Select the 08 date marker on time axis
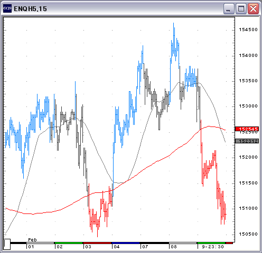This screenshot has height=253, width=262. tap(174, 247)
